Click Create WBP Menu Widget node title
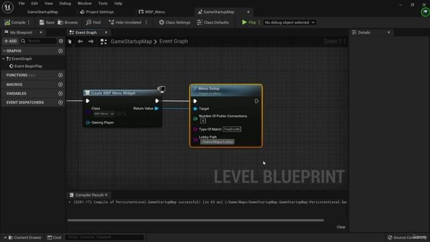 tap(113, 93)
